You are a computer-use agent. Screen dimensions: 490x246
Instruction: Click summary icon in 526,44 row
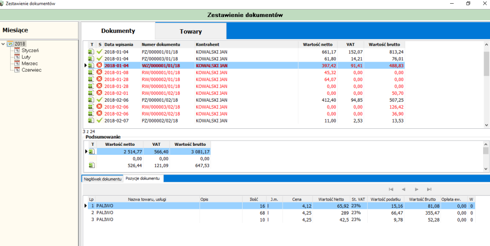[x=92, y=165]
